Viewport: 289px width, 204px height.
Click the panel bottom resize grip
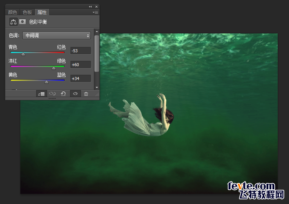(x=52, y=99)
